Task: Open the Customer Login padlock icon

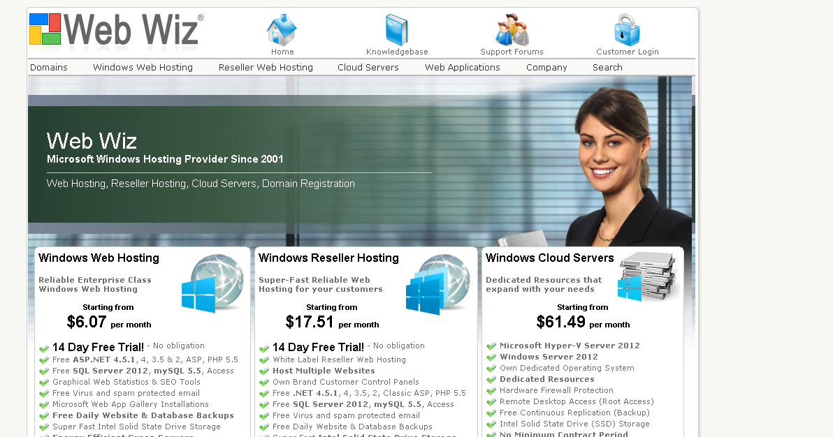Action: click(x=627, y=30)
